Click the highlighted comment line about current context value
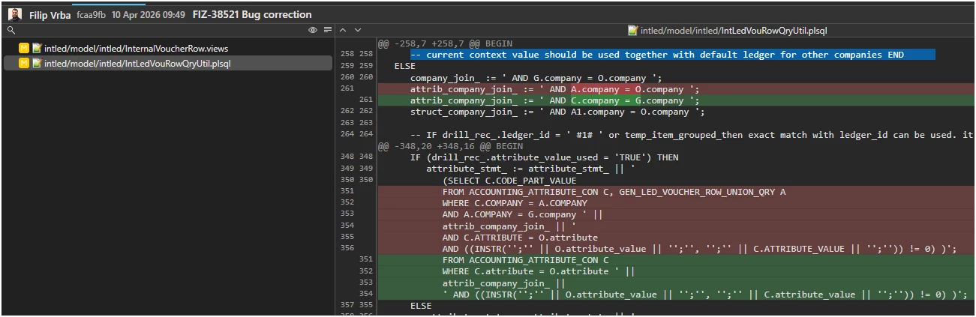Screen dimensions: 976x317 [656, 55]
